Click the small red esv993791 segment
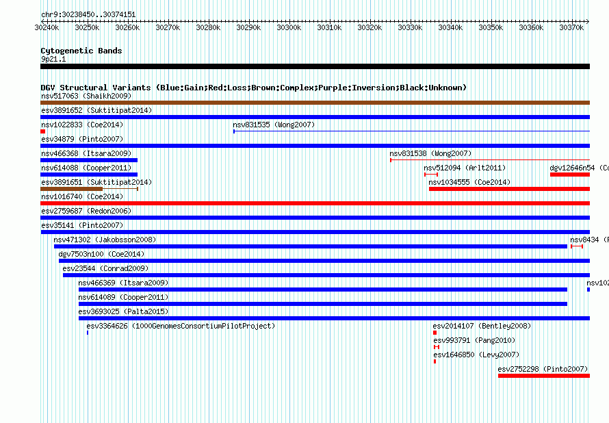This screenshot has height=423, width=609. tap(437, 347)
